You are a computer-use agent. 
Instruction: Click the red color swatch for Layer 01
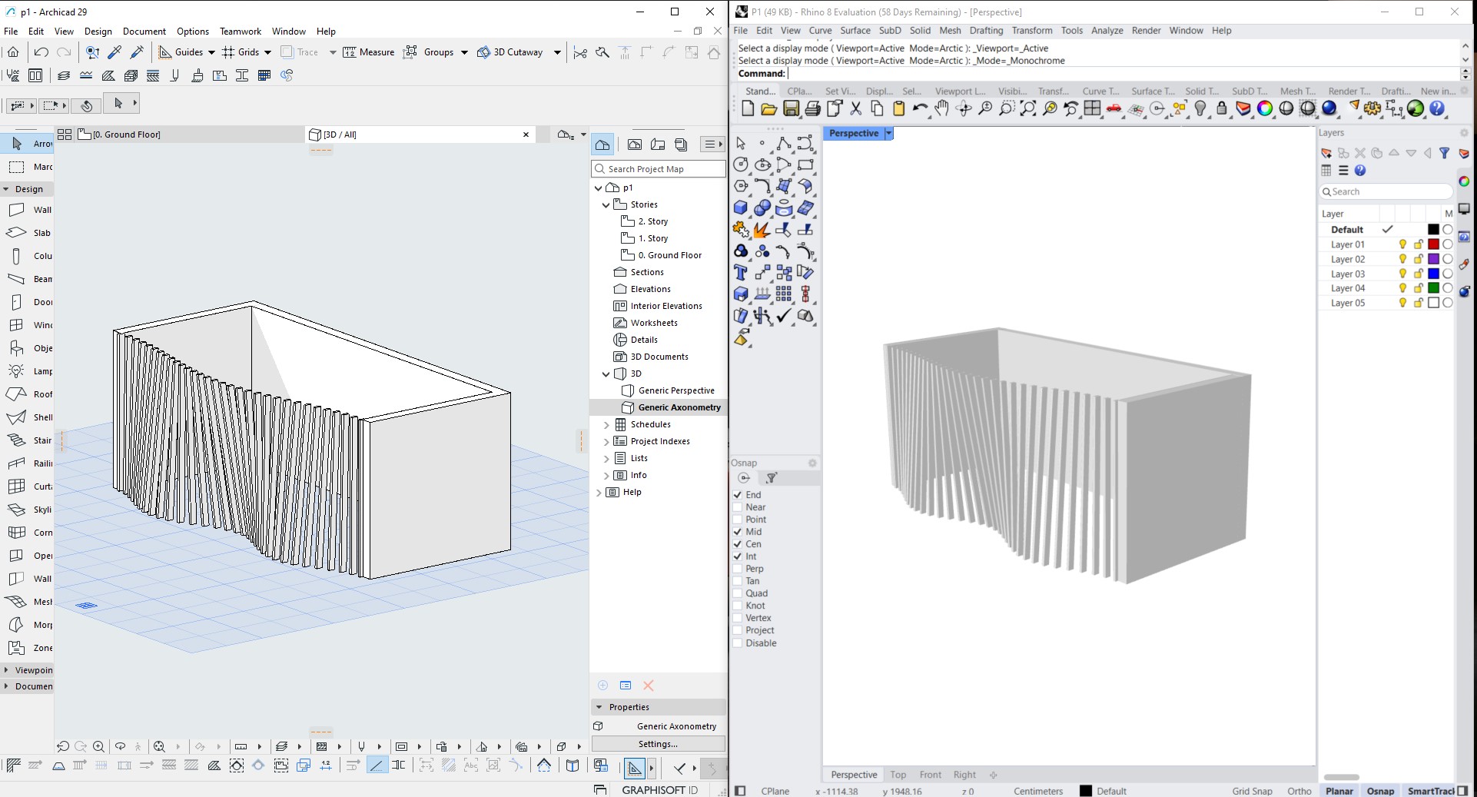(1433, 244)
